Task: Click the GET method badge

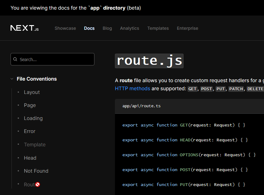Action: point(192,89)
